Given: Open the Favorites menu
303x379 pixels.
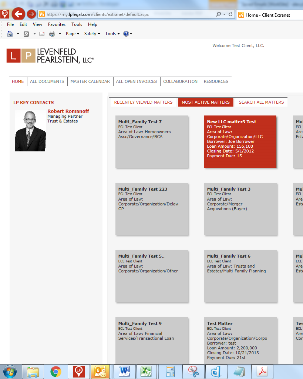Looking at the screenshot, I should coord(57,24).
